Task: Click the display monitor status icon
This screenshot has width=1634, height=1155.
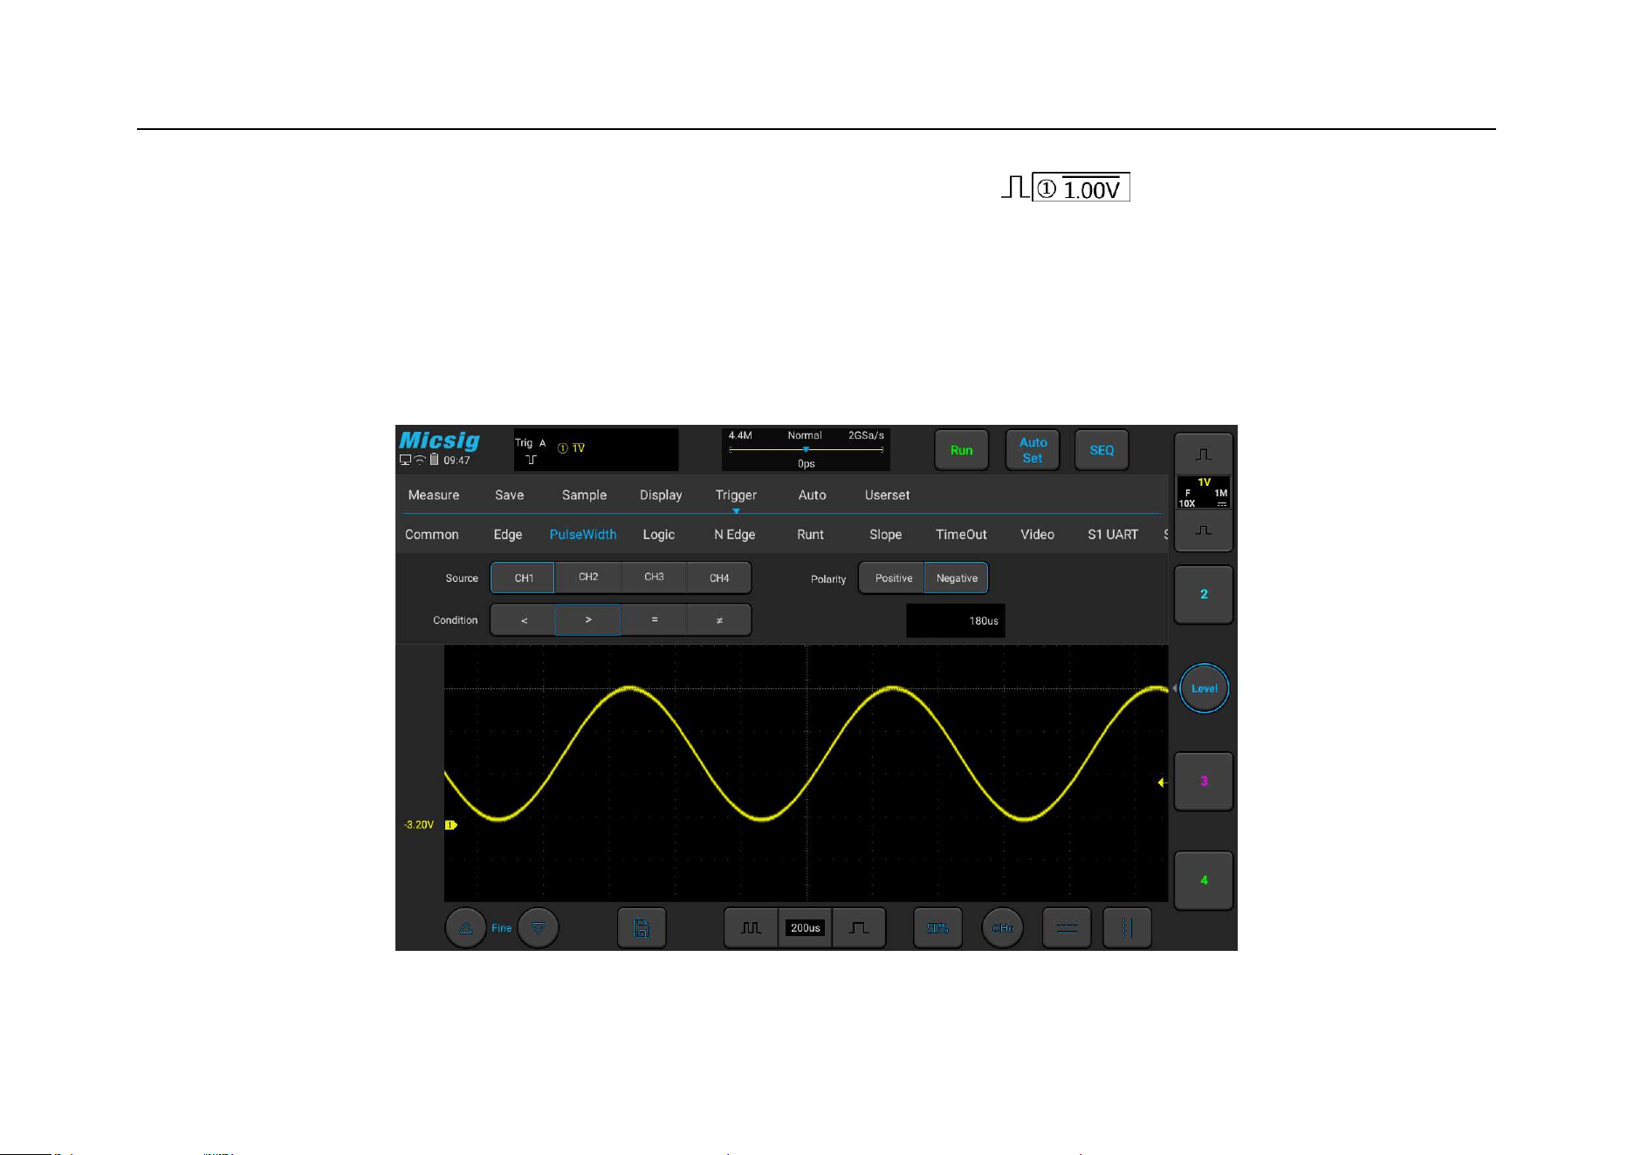Action: point(405,460)
